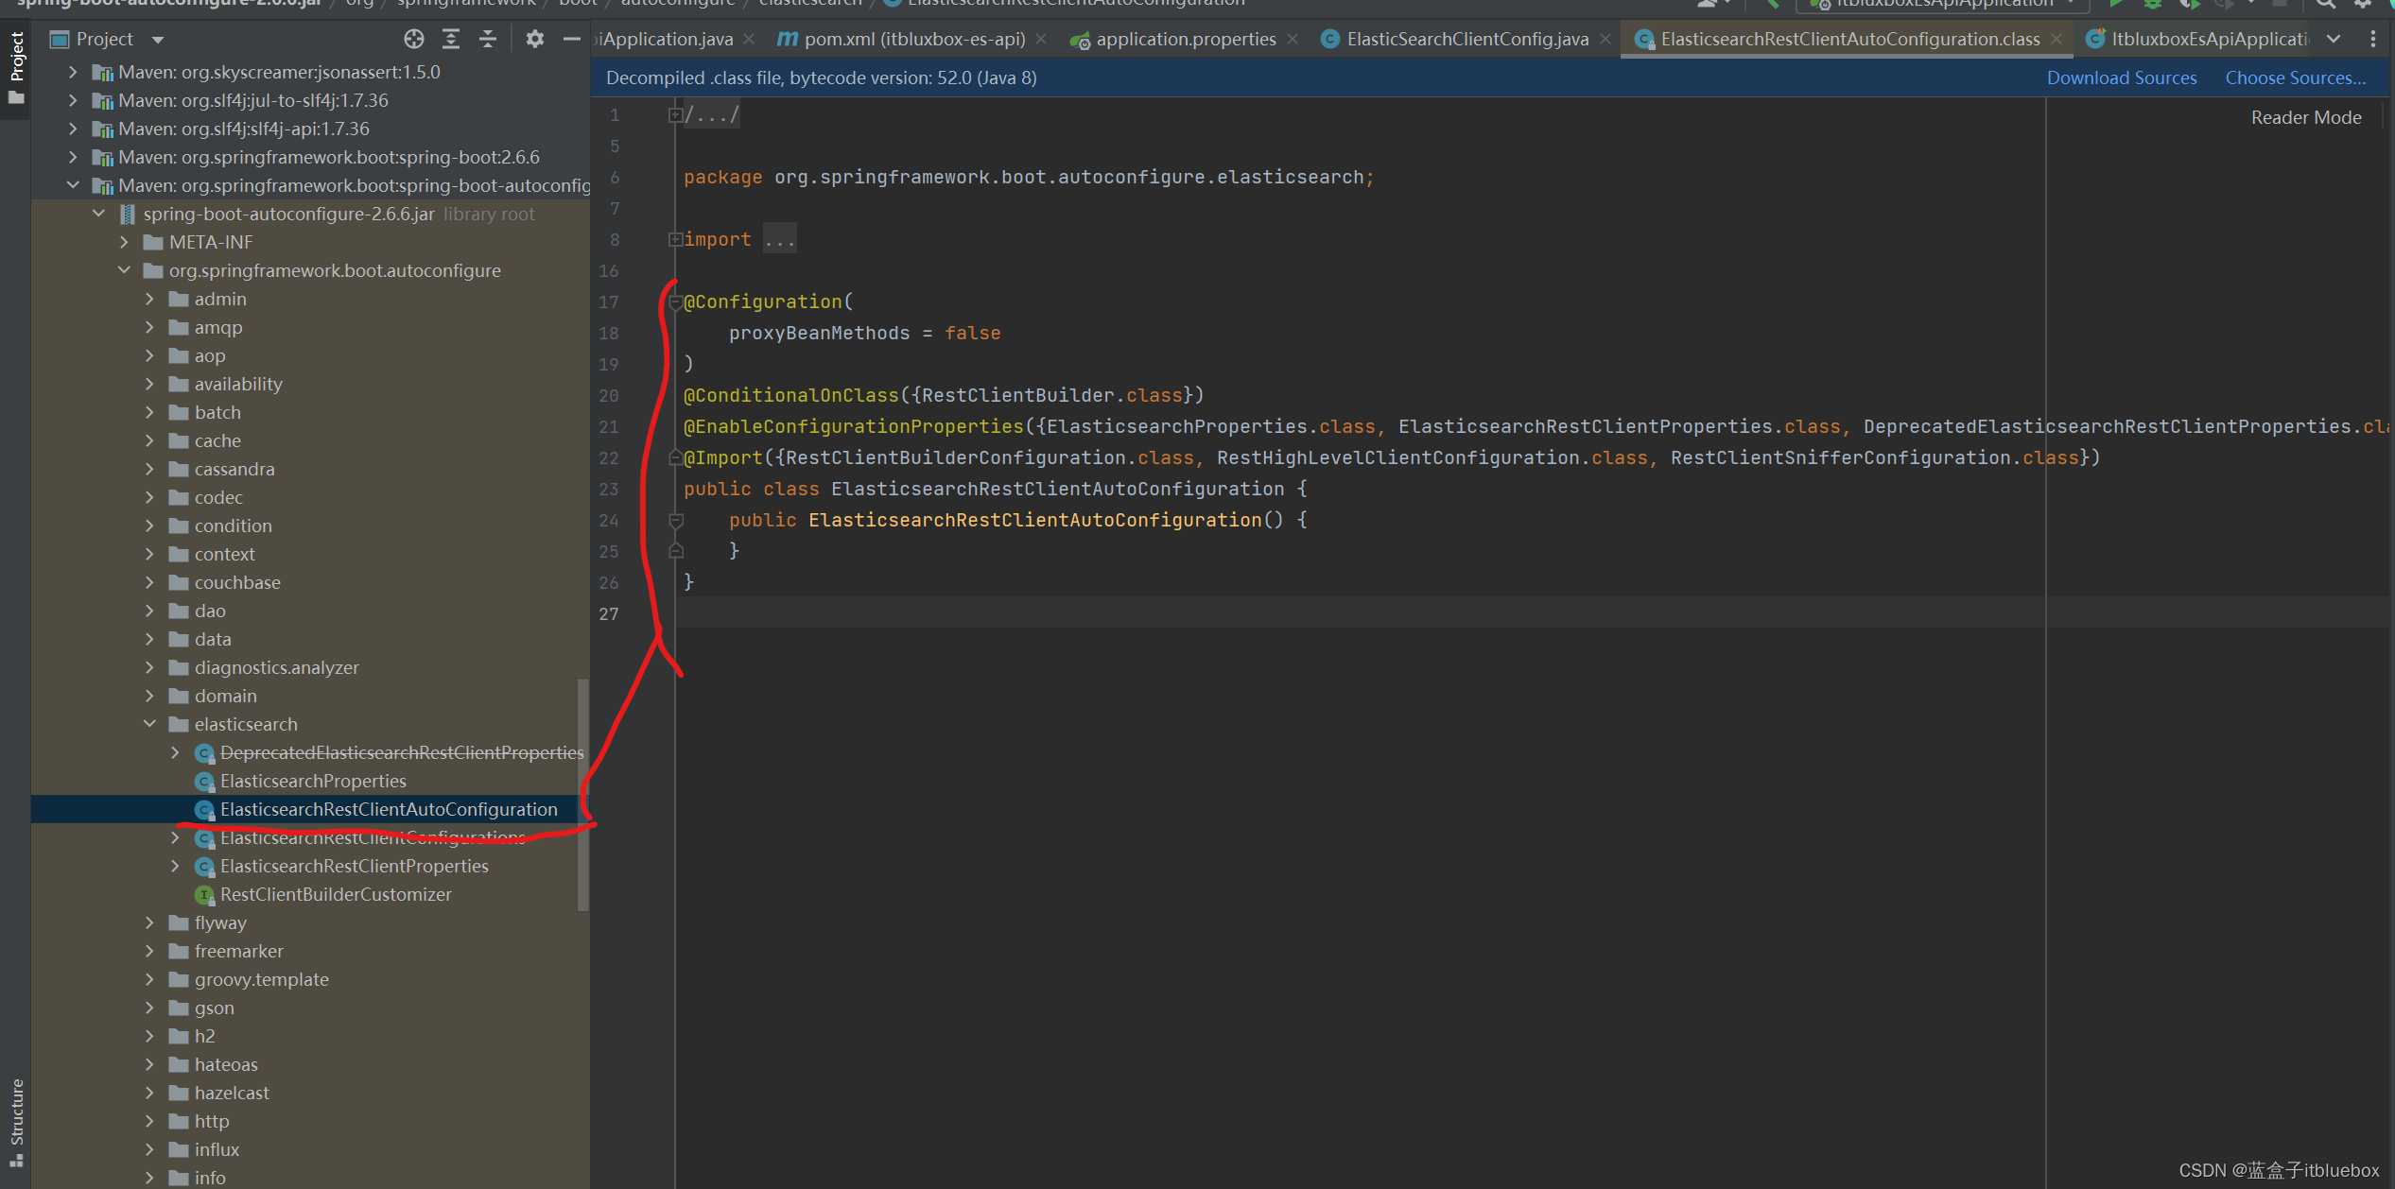The height and width of the screenshot is (1189, 2395).
Task: Select diagnostics.analyzer package folder
Action: point(276,667)
